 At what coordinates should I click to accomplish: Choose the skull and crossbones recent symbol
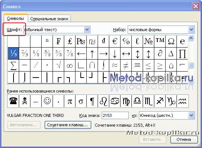pos(25,101)
